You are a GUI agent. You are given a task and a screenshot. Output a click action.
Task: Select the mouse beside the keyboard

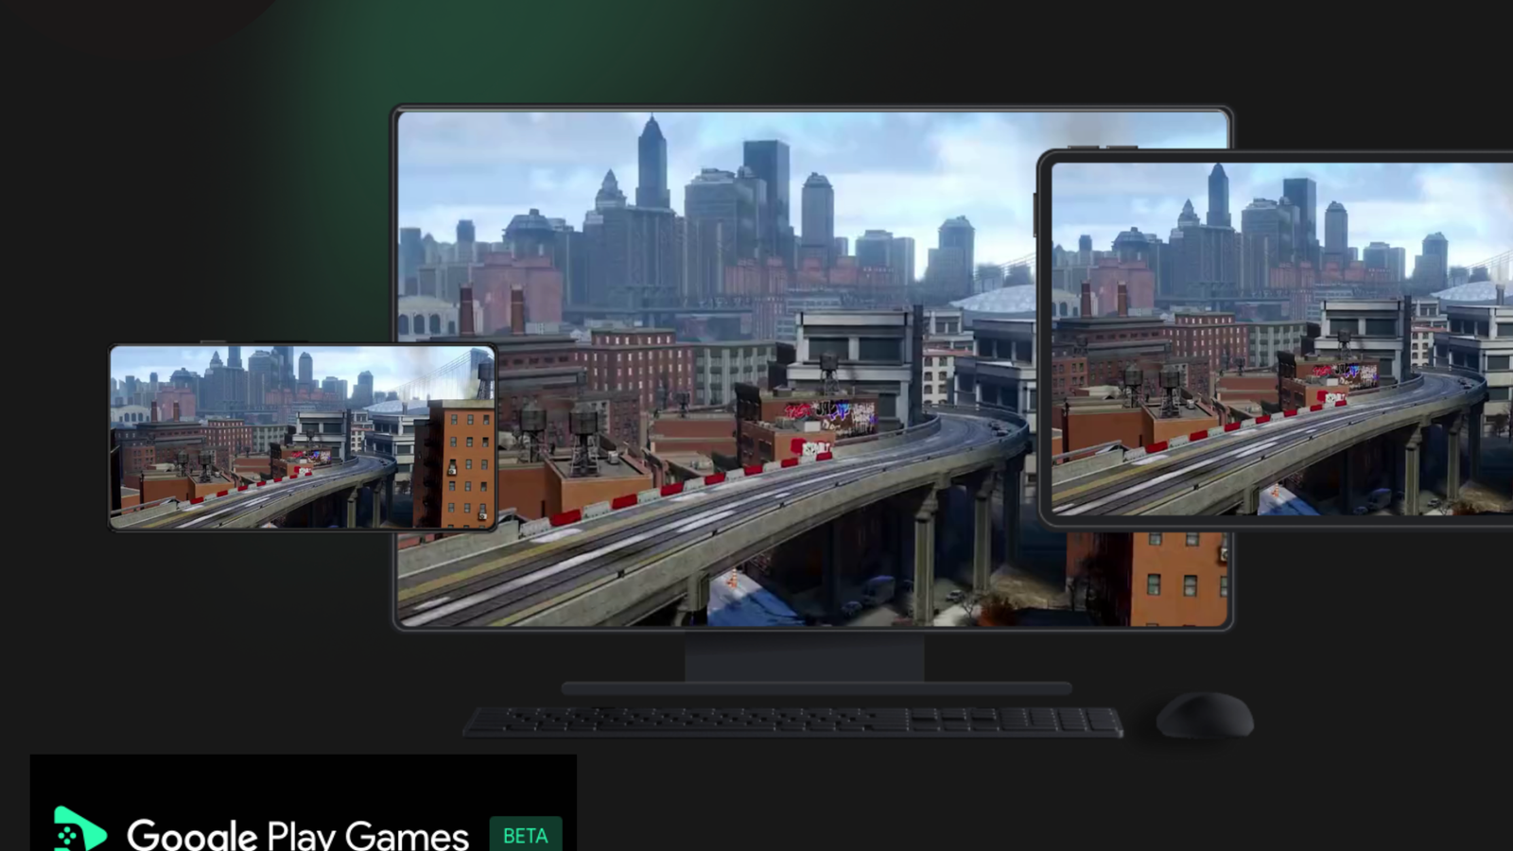tap(1204, 714)
